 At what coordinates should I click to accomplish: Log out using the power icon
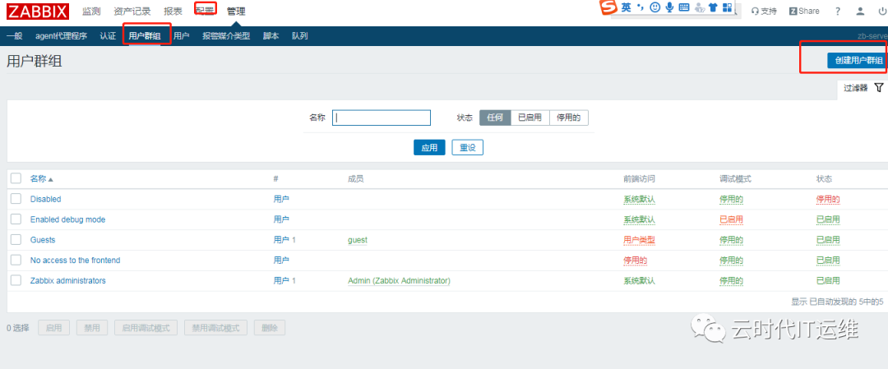click(881, 11)
